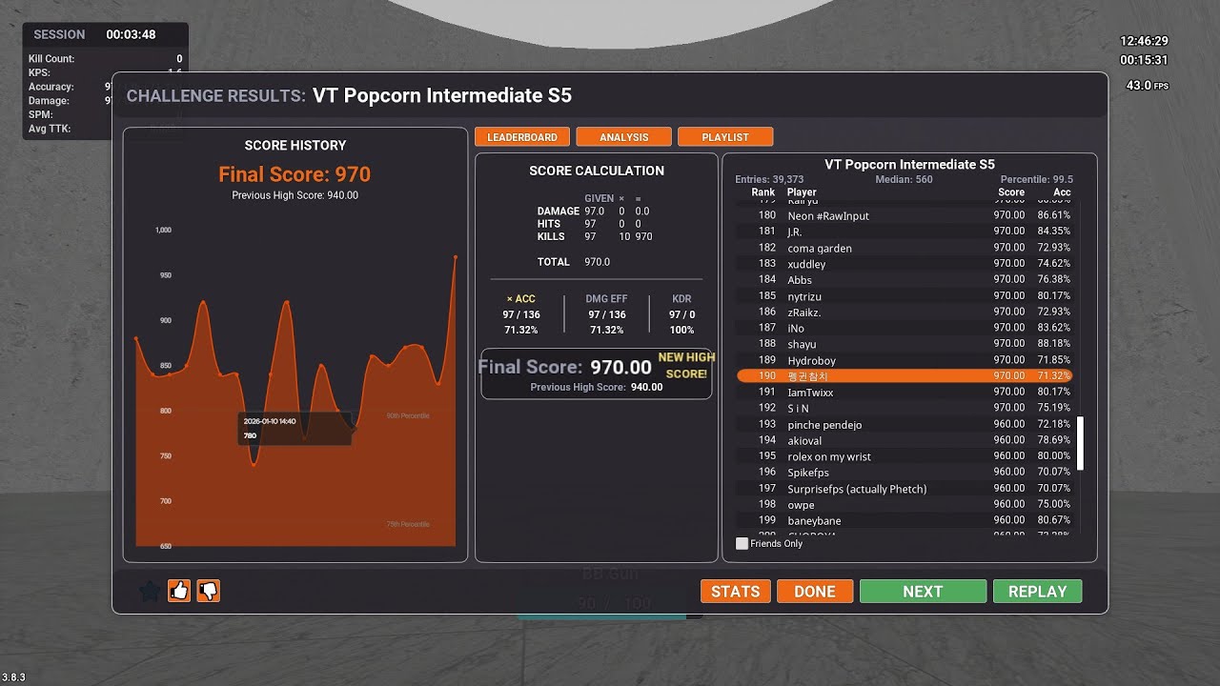
Task: Select player Neon #RawInput row
Action: [x=905, y=216]
